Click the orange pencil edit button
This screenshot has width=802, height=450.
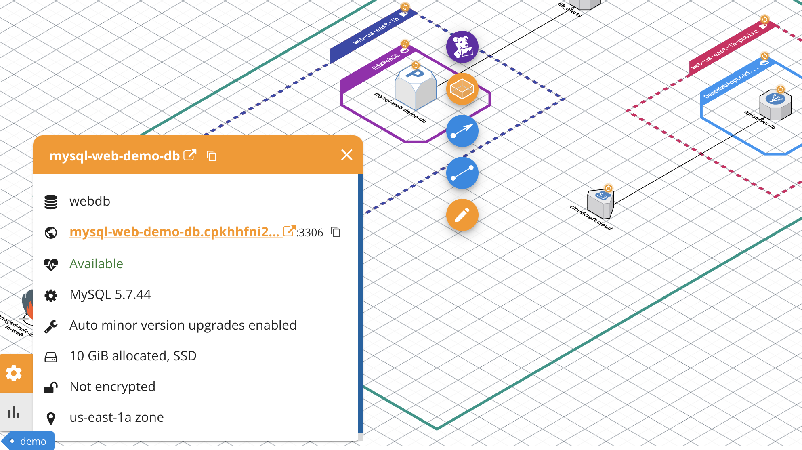(462, 215)
